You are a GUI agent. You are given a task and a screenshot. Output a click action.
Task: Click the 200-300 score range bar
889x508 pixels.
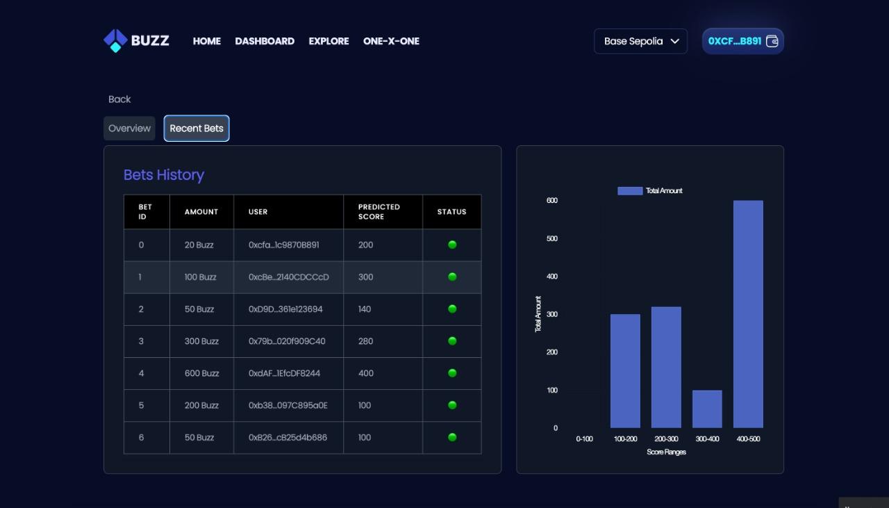666,368
